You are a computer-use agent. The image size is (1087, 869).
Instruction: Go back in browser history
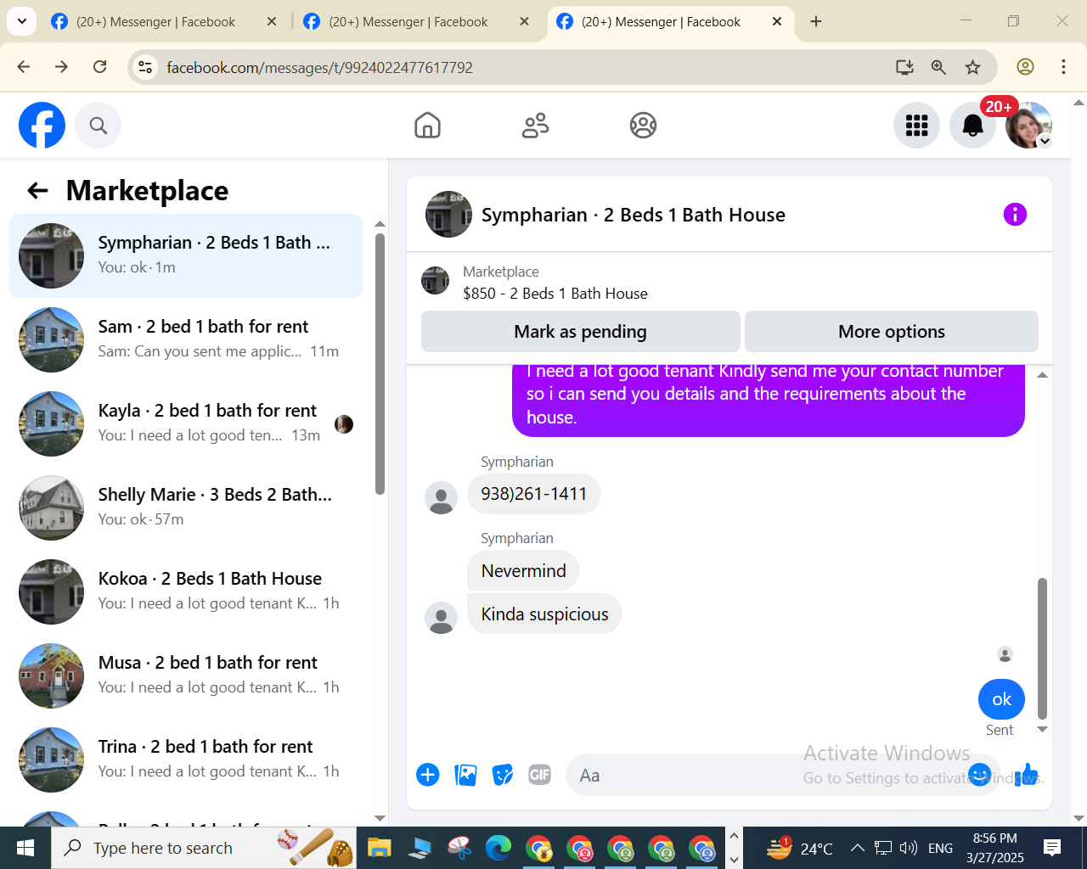[x=24, y=67]
